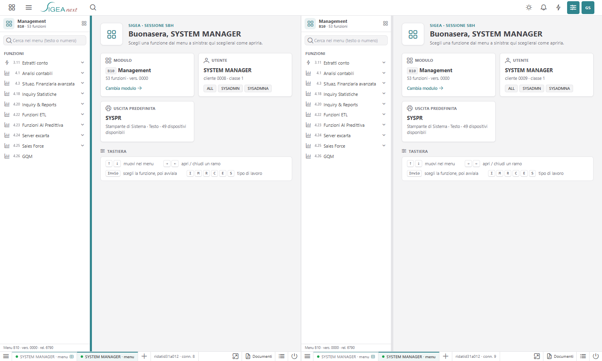Screen dimensions: 602x361
Task: Open Documenti in the conn. 9 bottom bar
Action: click(560, 356)
